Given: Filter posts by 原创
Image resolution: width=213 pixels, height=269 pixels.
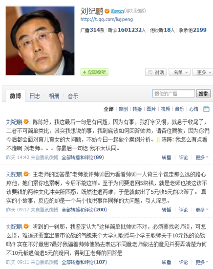Looking at the screenshot, I should 123,109.
